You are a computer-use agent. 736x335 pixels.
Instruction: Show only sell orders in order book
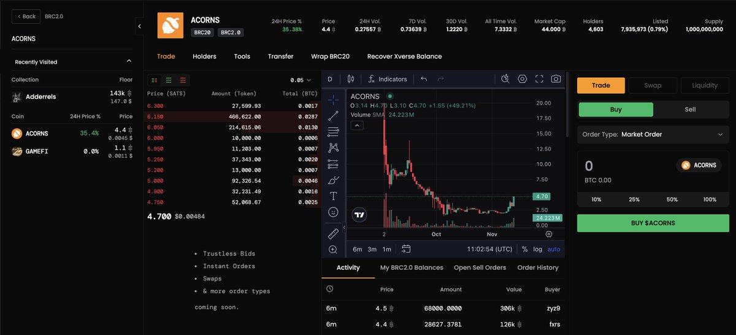[183, 80]
